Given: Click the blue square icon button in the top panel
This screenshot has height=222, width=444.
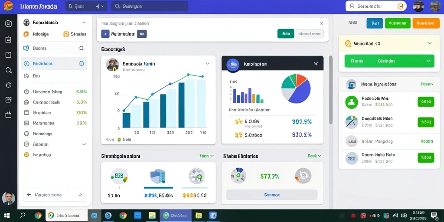Looking at the screenshot, I should coord(105,34).
